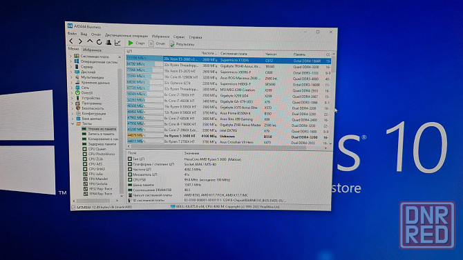Select the 6x Ryzen 5 3600 HT row
463x260 pixels.
click(228, 136)
